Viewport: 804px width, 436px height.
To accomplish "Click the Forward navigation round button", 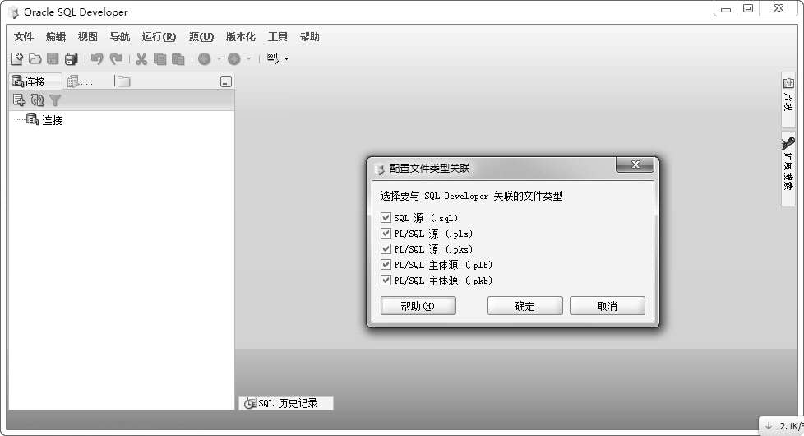I will pyautogui.click(x=234, y=59).
